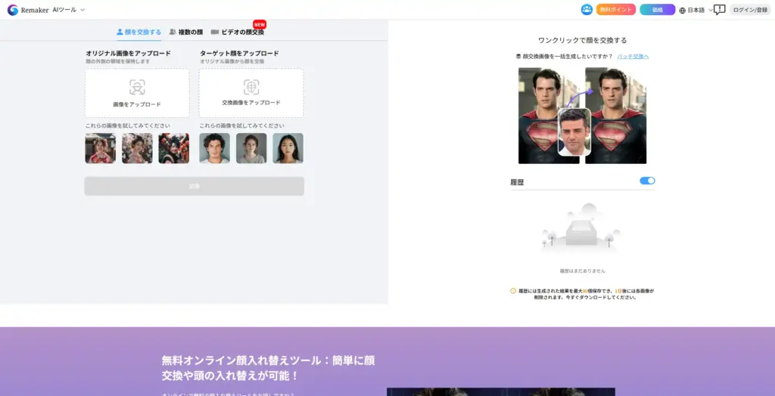Click the face scan icon in original upload box

point(137,88)
